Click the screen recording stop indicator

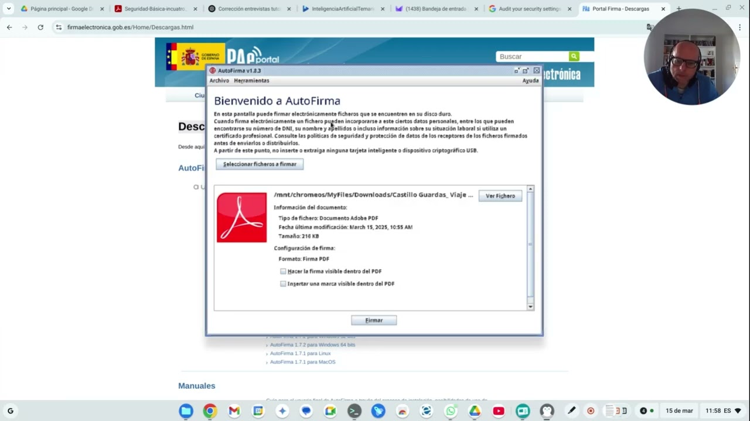click(x=591, y=410)
